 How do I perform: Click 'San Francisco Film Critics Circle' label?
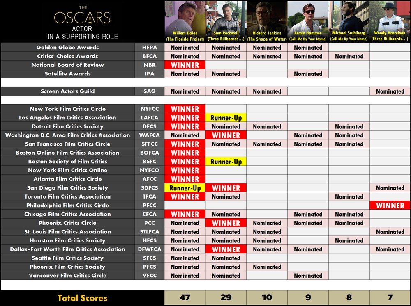pyautogui.click(x=68, y=144)
